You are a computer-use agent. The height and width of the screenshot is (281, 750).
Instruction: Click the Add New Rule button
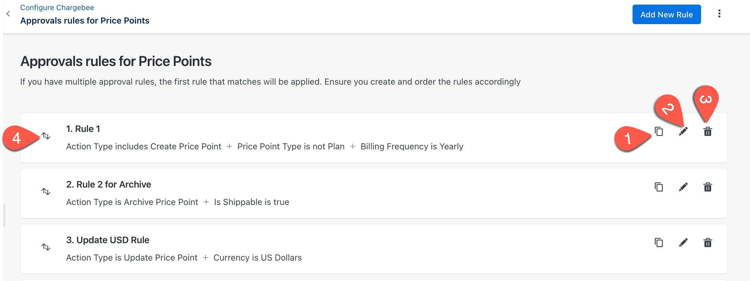666,14
